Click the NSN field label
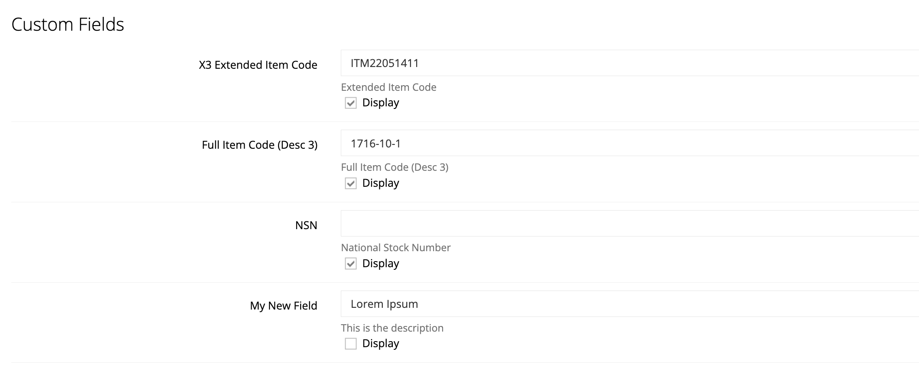Screen dimensions: 919x377 point(306,225)
